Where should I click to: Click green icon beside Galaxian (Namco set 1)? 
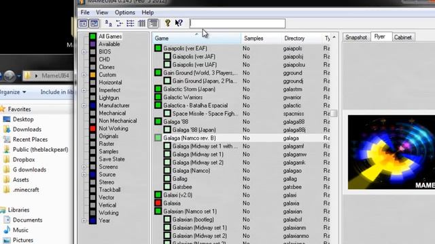(158, 211)
